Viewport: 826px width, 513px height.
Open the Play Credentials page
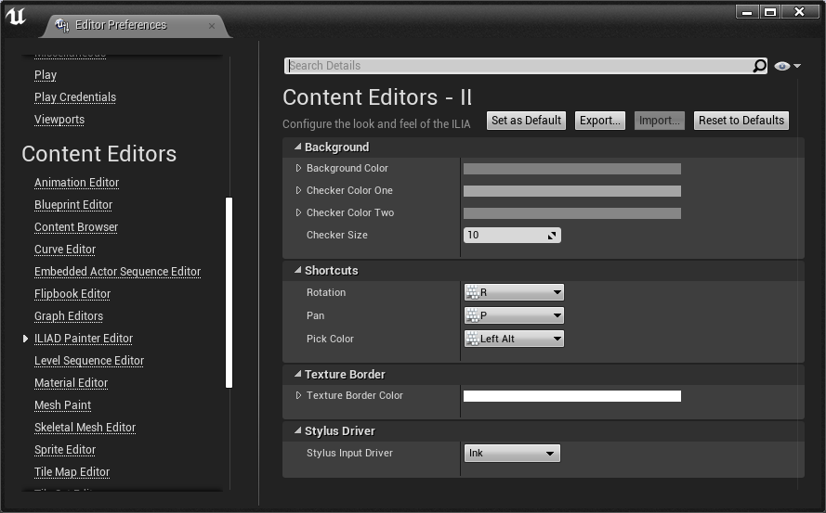tap(75, 97)
